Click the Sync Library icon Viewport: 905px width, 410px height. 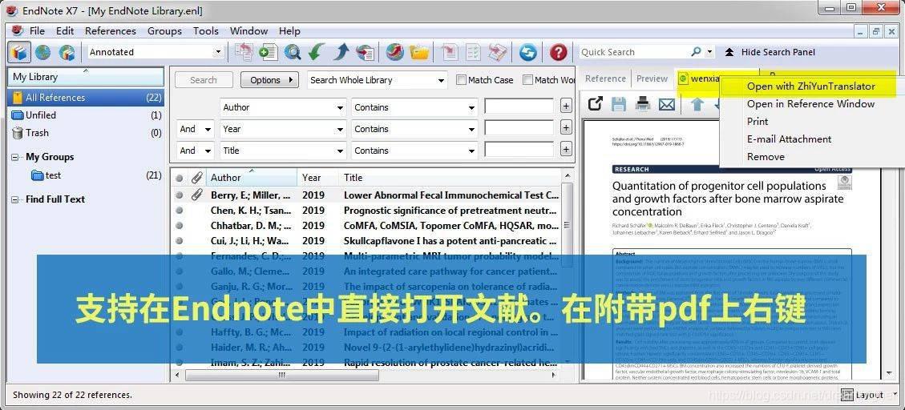click(527, 52)
